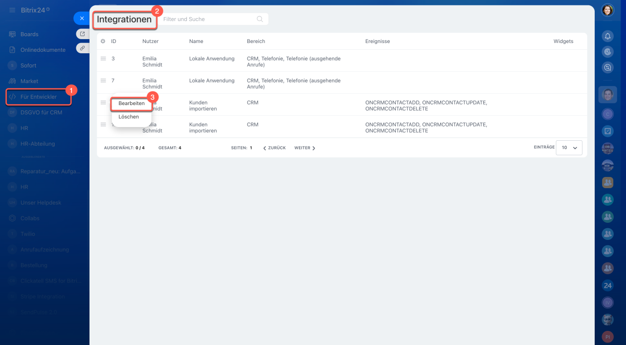Open Reparatur_neu: Aufga... menu item
The width and height of the screenshot is (626, 345).
(x=50, y=171)
